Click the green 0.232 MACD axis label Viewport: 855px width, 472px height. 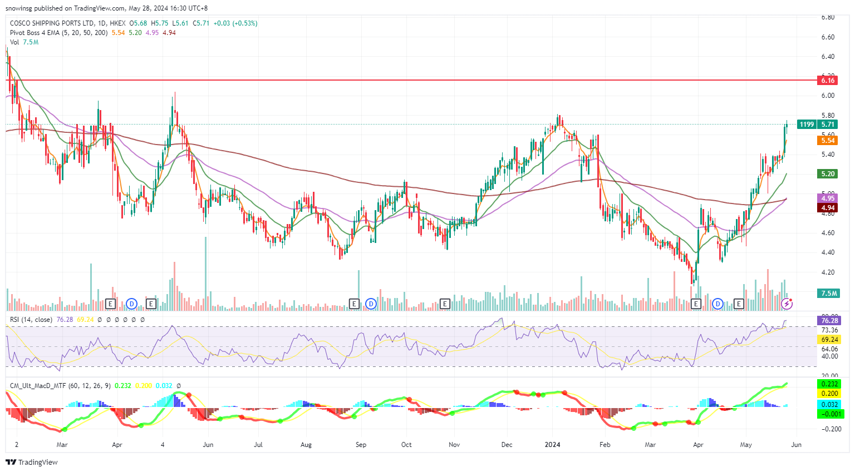830,384
